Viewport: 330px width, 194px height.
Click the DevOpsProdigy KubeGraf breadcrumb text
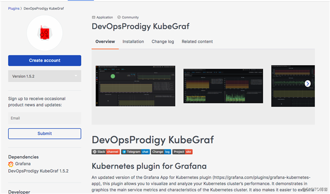pos(44,8)
